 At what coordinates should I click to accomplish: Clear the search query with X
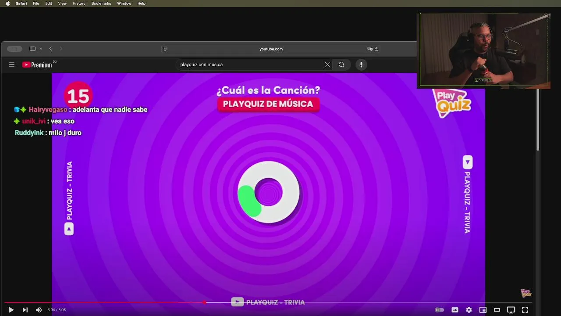[327, 65]
